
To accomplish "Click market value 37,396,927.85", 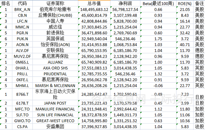I will pos(94,126).
